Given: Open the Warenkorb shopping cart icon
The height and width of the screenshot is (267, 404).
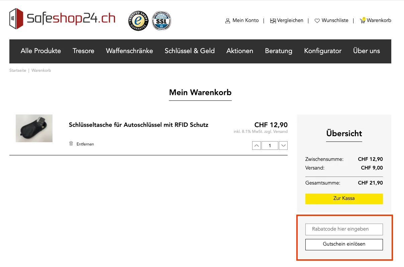Looking at the screenshot, I should click(x=363, y=20).
